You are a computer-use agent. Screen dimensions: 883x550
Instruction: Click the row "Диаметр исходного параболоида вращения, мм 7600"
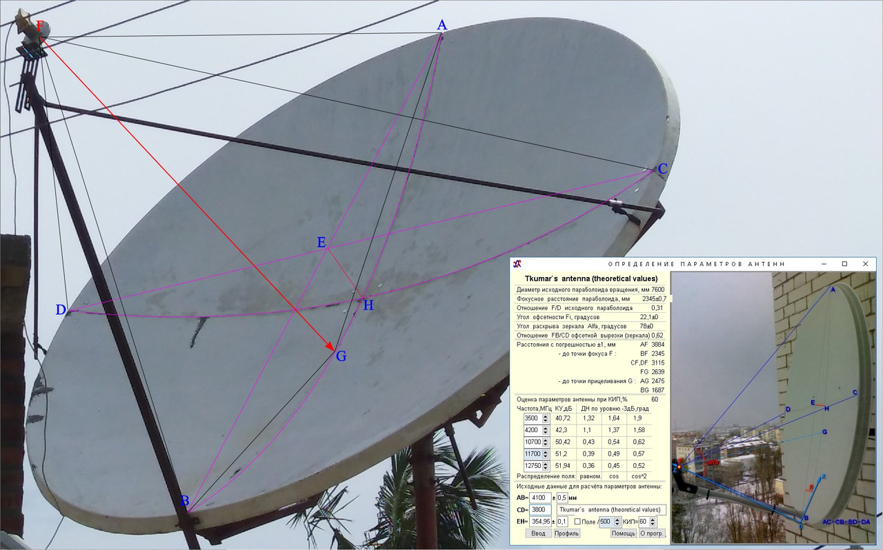(591, 289)
